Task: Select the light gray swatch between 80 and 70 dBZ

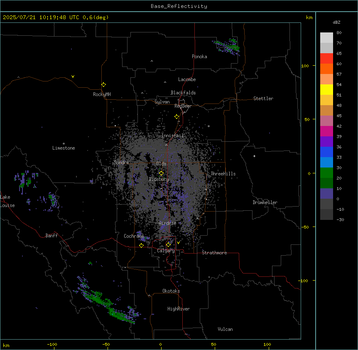Action: (x=326, y=38)
